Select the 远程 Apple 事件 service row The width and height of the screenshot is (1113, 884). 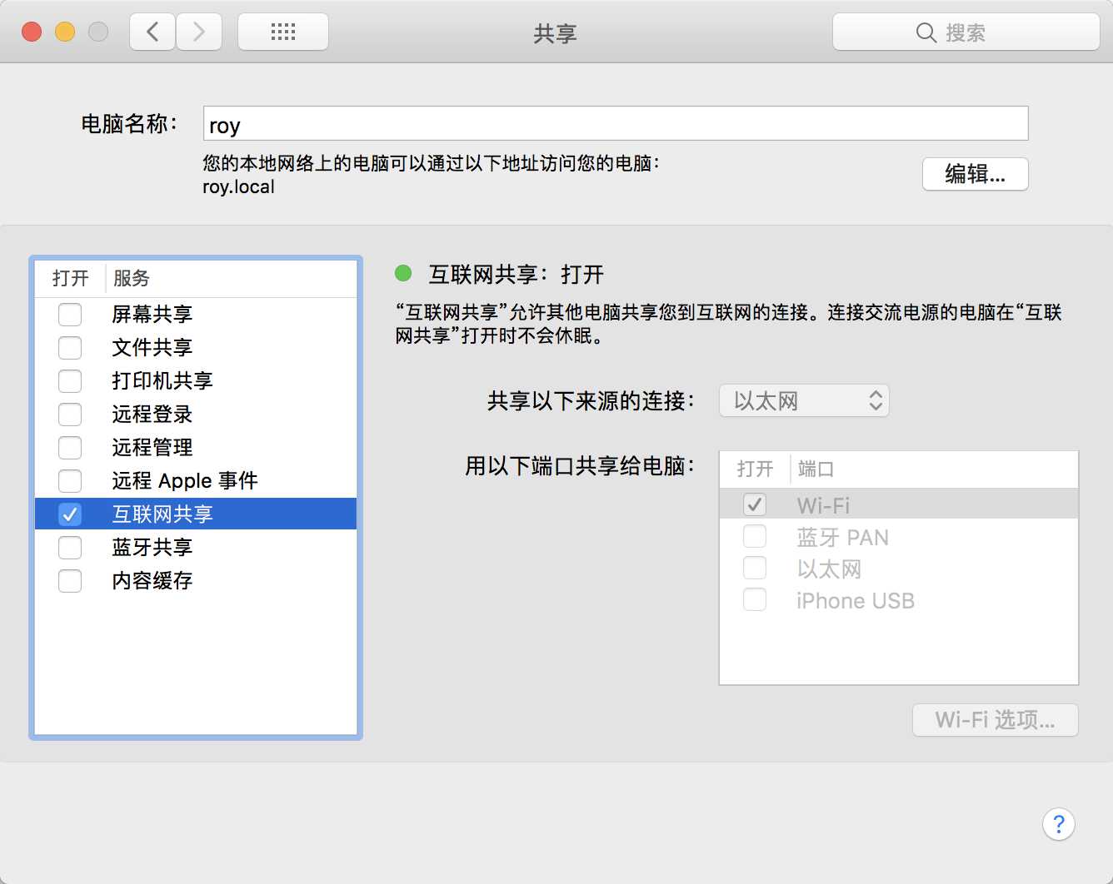tap(196, 481)
